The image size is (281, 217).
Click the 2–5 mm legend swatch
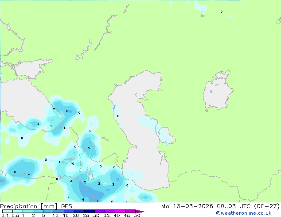click(x=38, y=211)
